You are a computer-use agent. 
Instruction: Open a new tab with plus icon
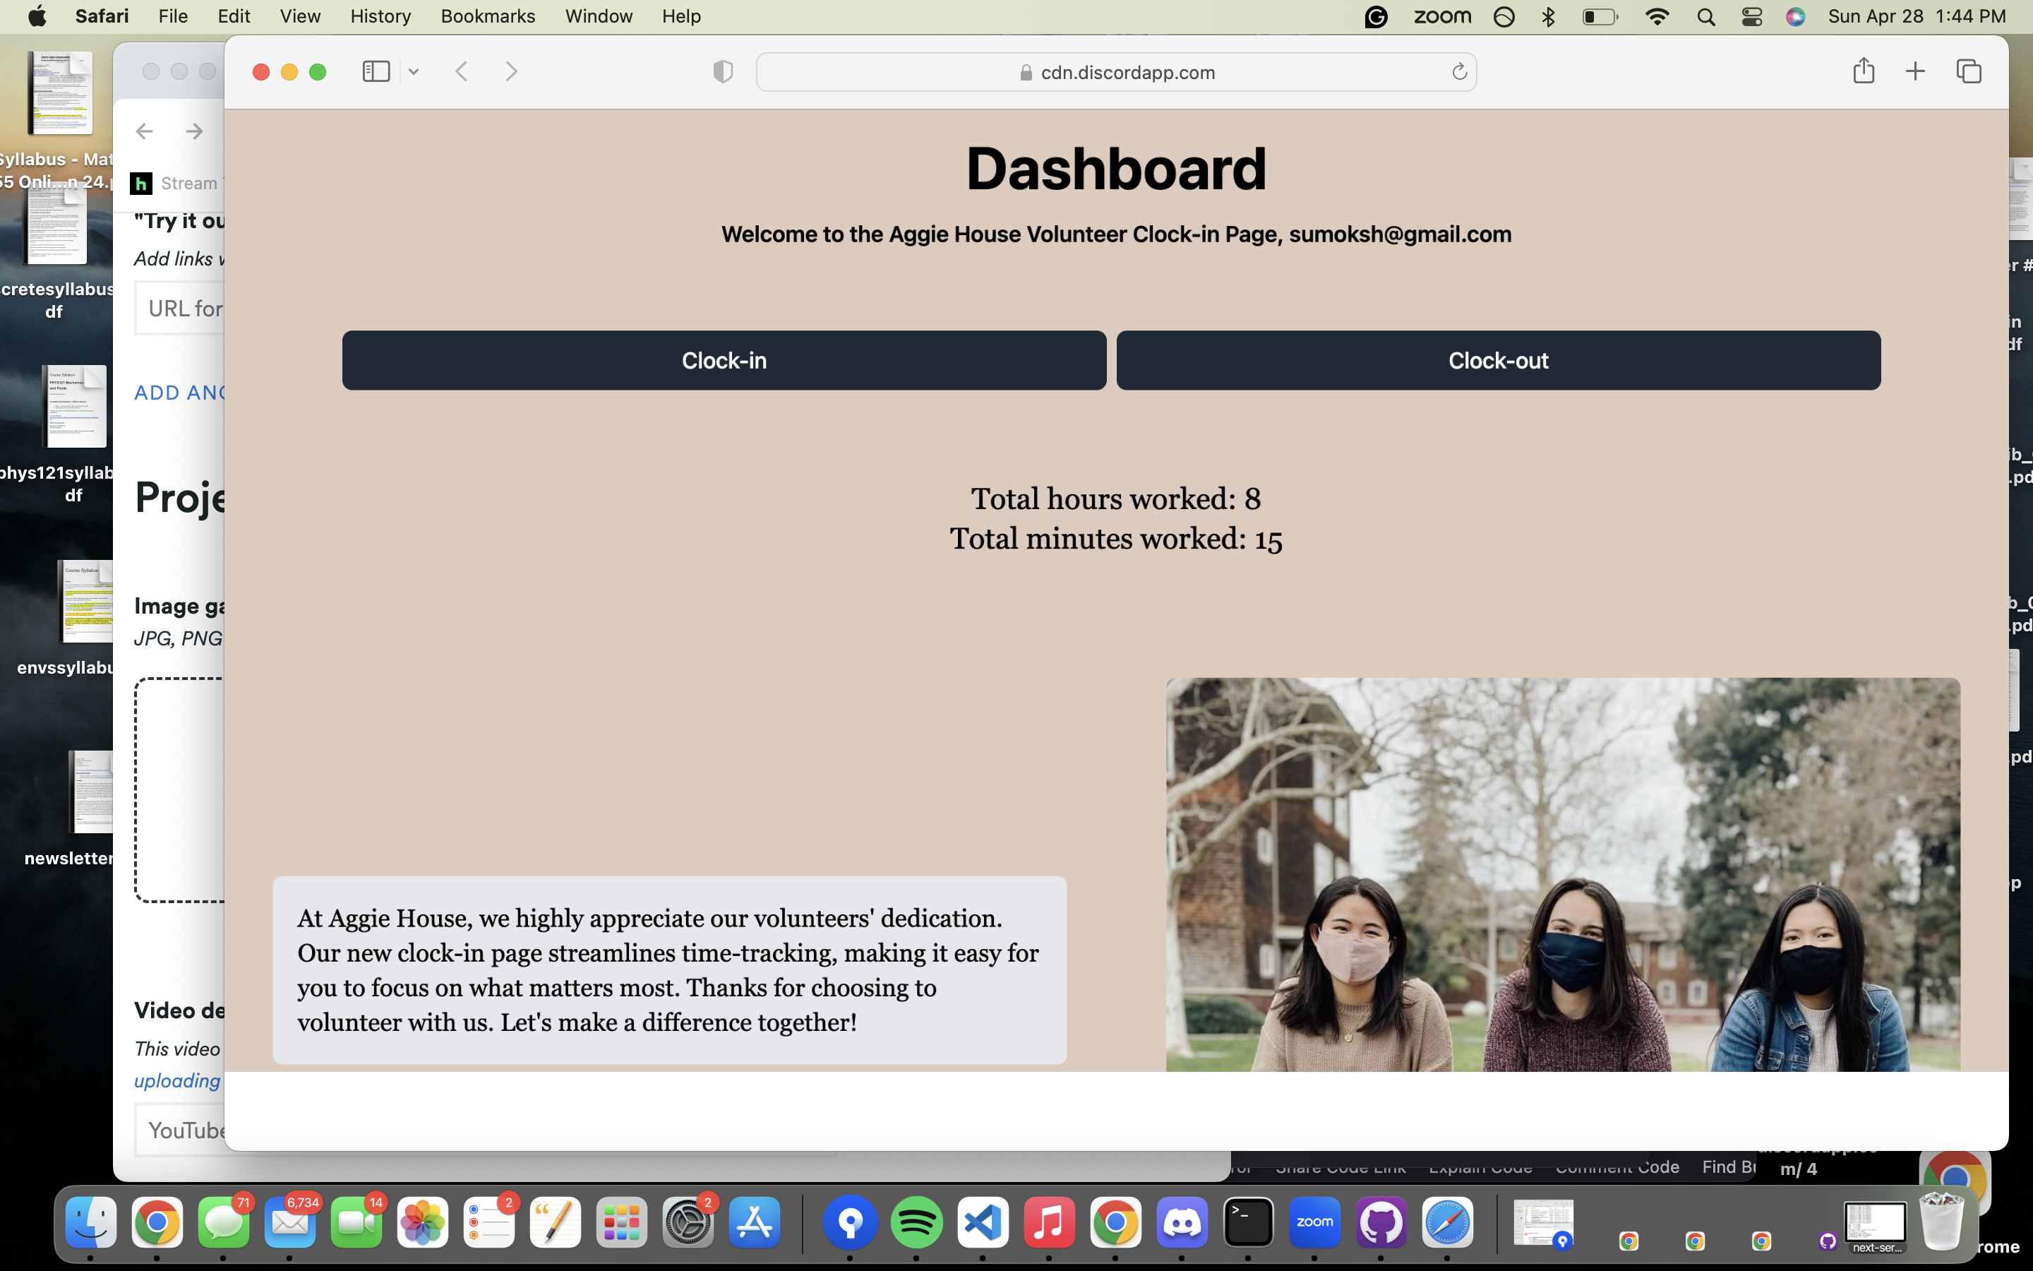[x=1914, y=71]
